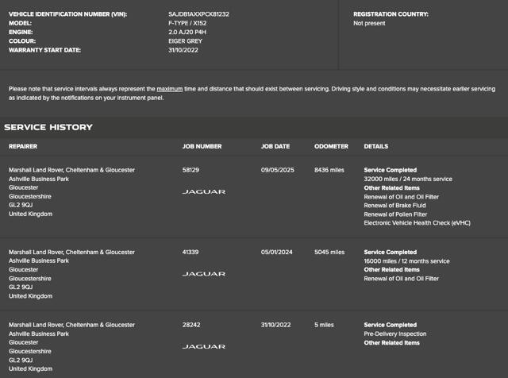Click '32000 miles / 24 months service'
The image size is (508, 378).
point(408,179)
